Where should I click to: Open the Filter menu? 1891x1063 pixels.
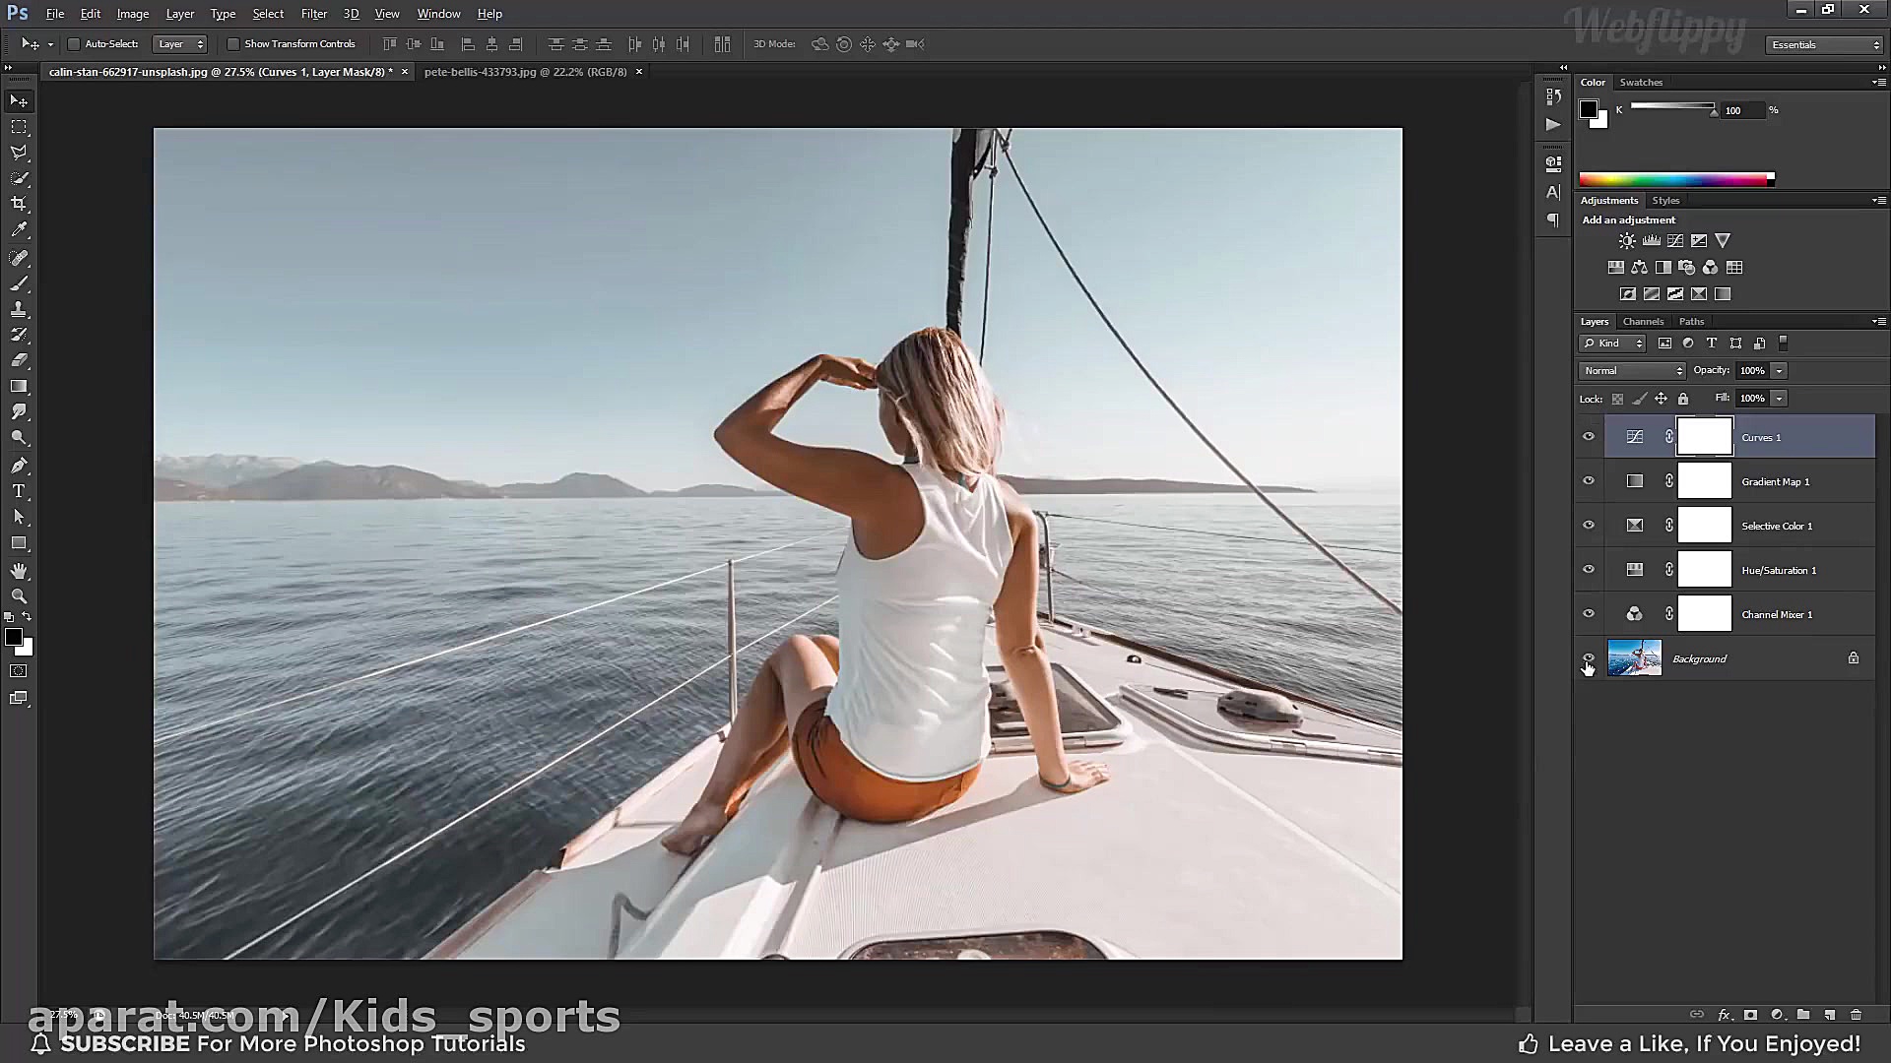[x=313, y=14]
